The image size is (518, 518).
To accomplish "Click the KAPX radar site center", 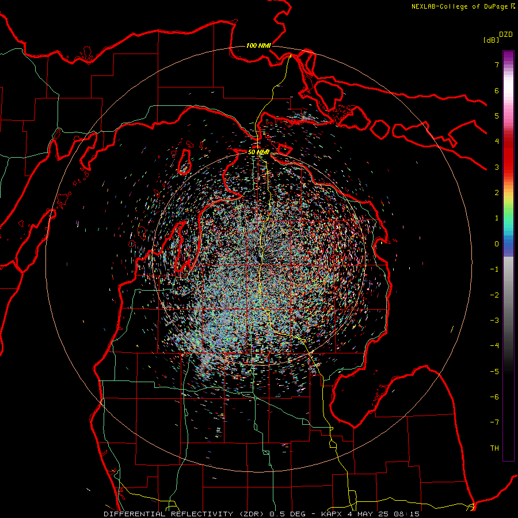I will tap(257, 258).
